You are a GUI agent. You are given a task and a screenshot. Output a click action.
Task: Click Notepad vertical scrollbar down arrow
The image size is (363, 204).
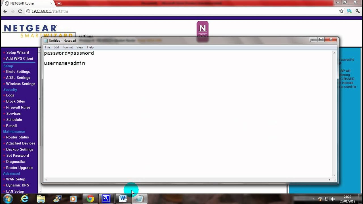pos(334,175)
